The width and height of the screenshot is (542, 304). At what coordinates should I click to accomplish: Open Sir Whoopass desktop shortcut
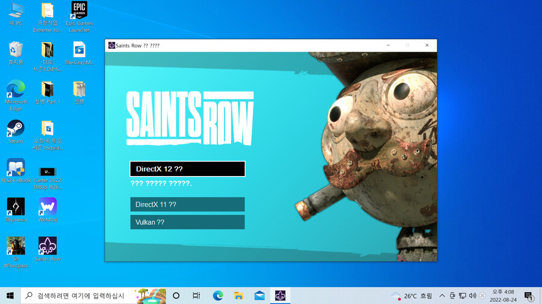pyautogui.click(x=16, y=246)
